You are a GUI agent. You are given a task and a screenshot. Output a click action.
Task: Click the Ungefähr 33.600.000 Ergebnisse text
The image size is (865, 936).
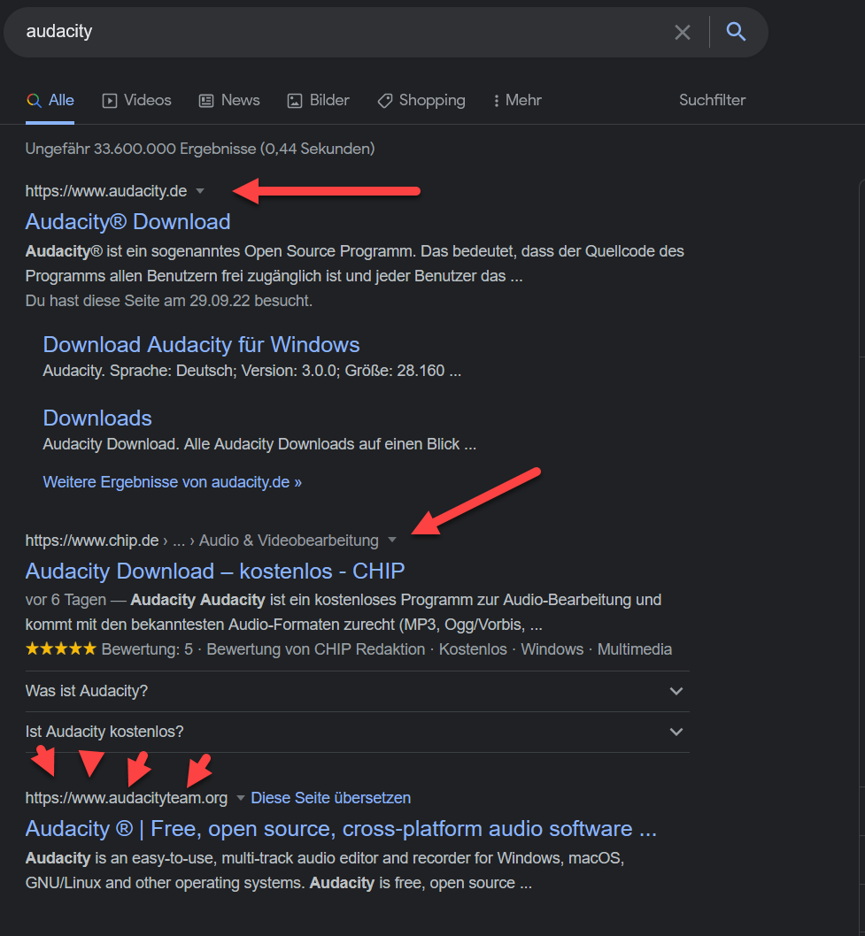click(200, 149)
